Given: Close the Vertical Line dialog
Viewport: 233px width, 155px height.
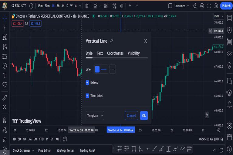Looking at the screenshot, I should [145, 41].
